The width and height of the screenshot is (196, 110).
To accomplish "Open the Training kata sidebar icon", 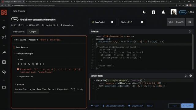I will tap(4, 27).
